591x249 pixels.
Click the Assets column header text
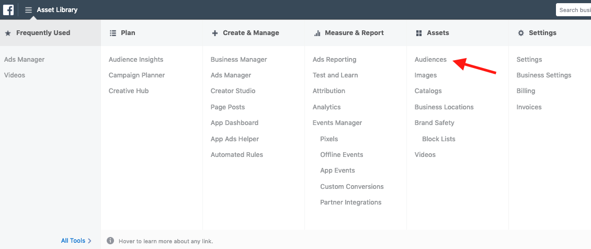(438, 33)
